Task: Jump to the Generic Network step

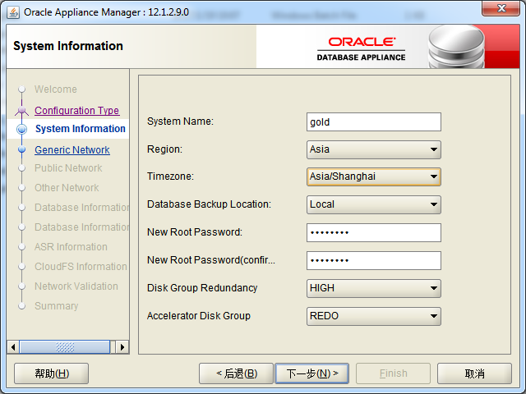Action: (x=72, y=149)
